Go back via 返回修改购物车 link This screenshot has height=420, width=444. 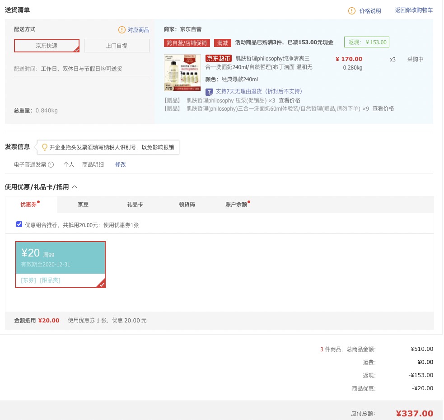pos(414,10)
